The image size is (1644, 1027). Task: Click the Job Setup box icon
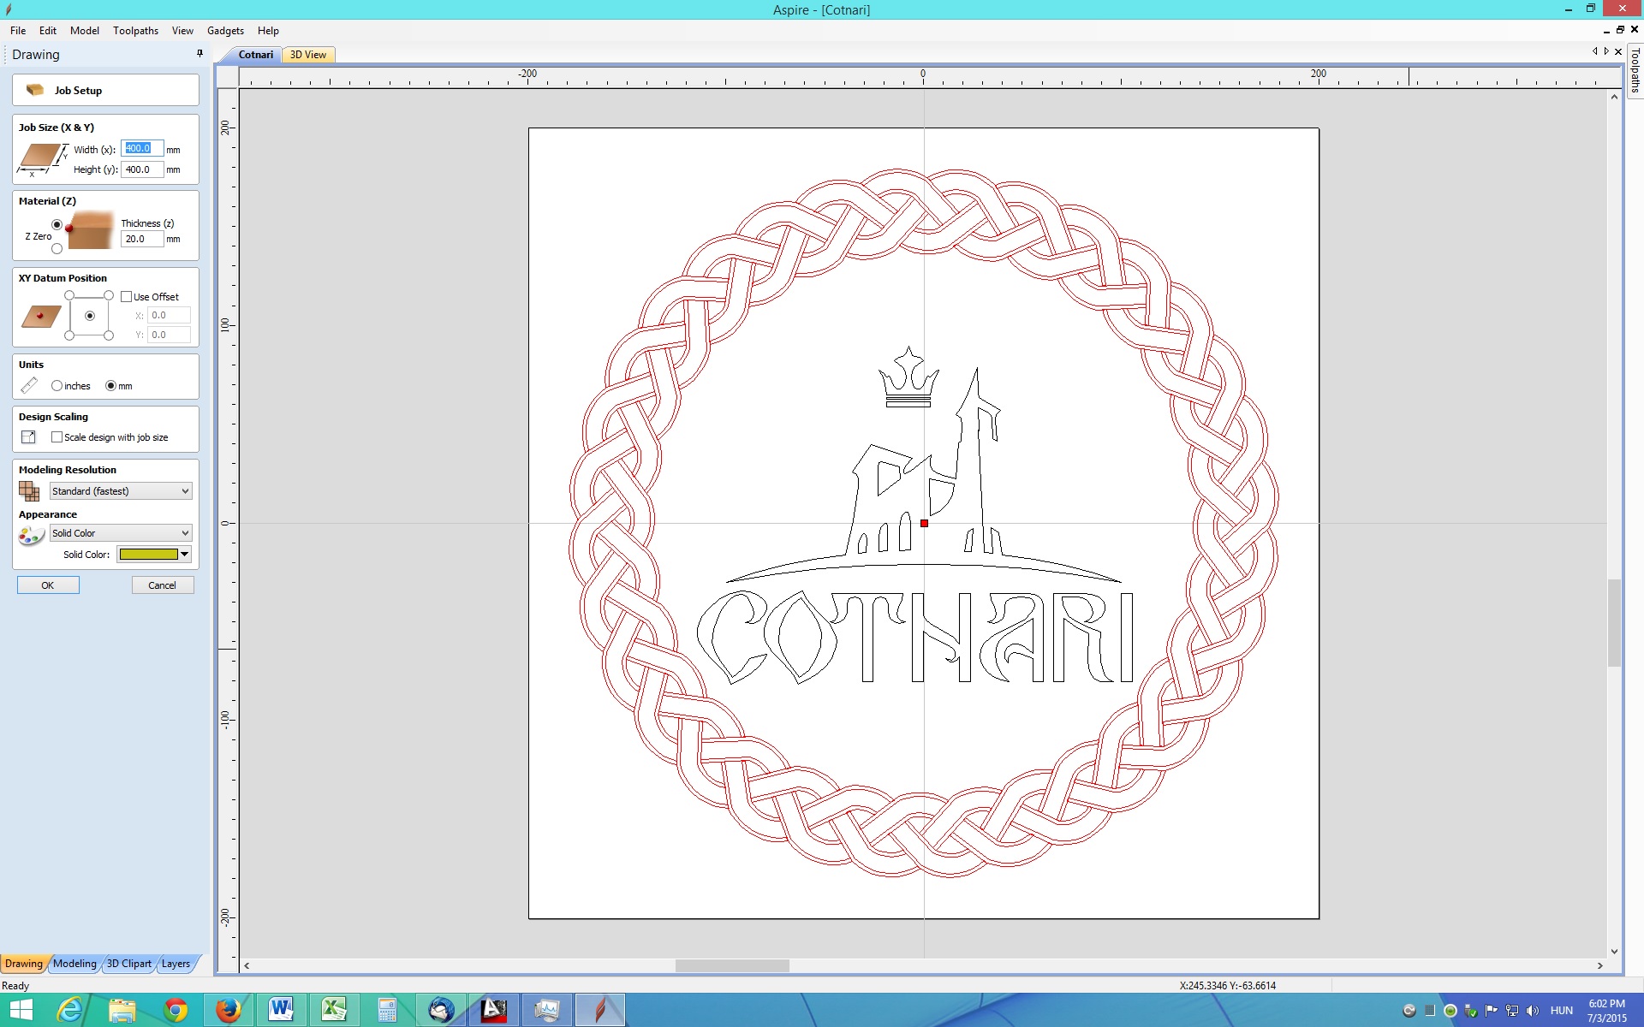35,90
